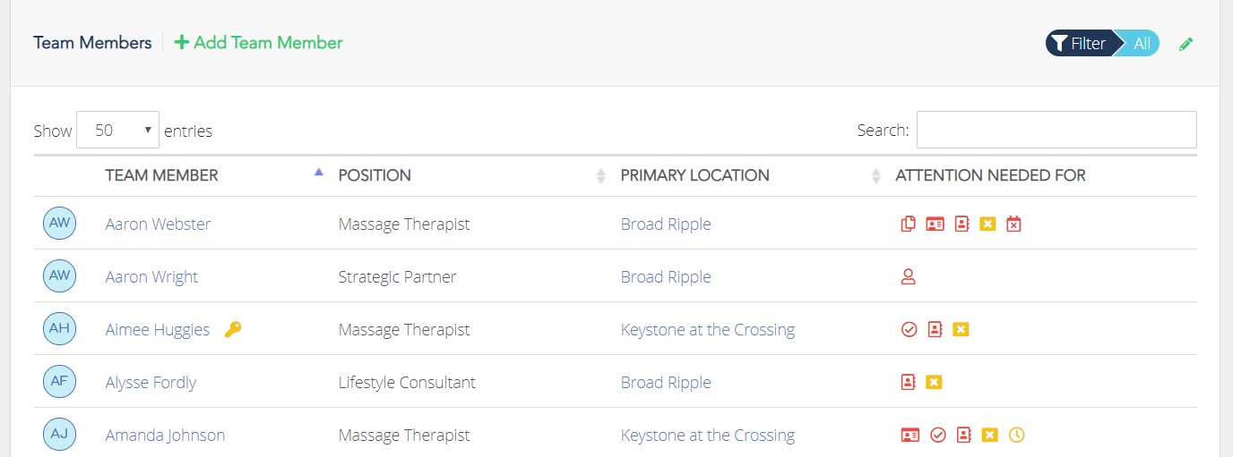
Task: Click the gold key icon beside Aimee Huggies
Action: (x=233, y=329)
